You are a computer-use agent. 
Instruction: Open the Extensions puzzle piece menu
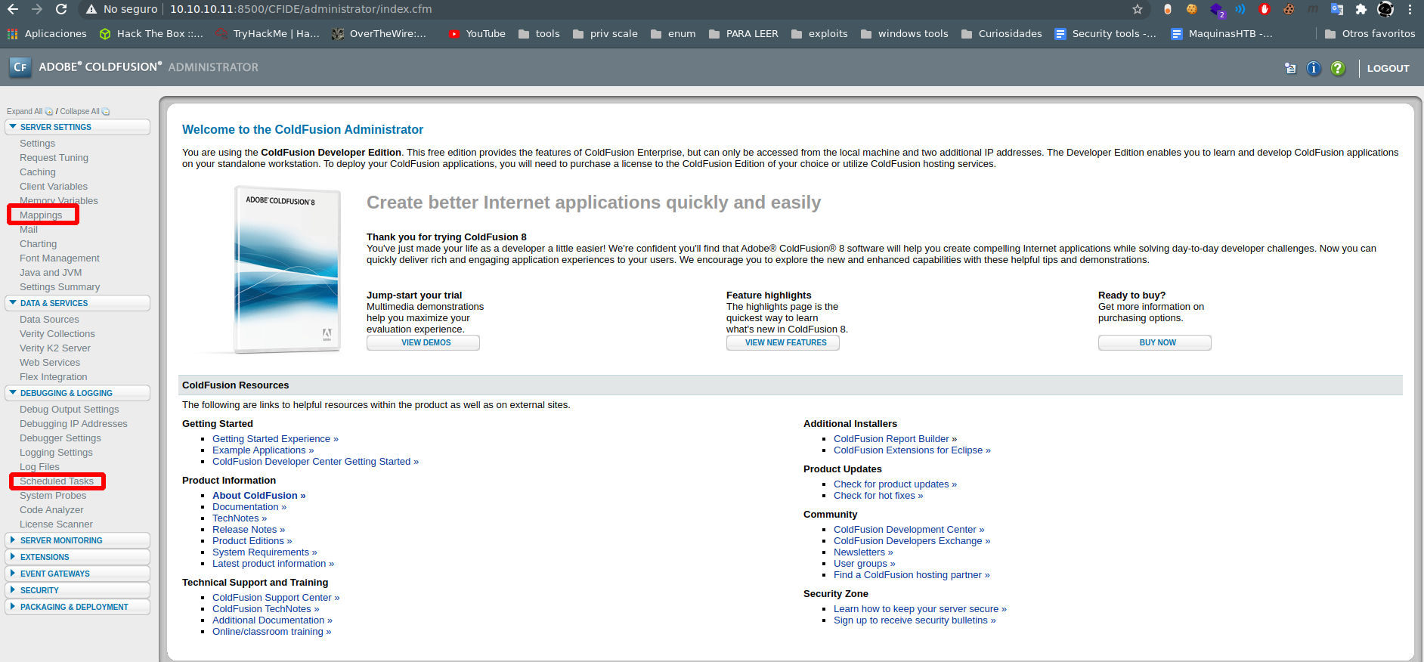pyautogui.click(x=1361, y=9)
